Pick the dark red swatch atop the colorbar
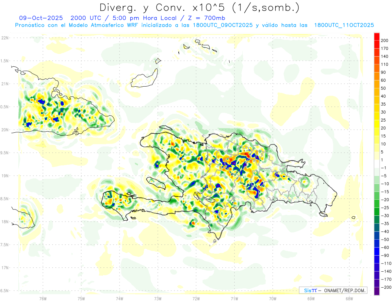 377,37
